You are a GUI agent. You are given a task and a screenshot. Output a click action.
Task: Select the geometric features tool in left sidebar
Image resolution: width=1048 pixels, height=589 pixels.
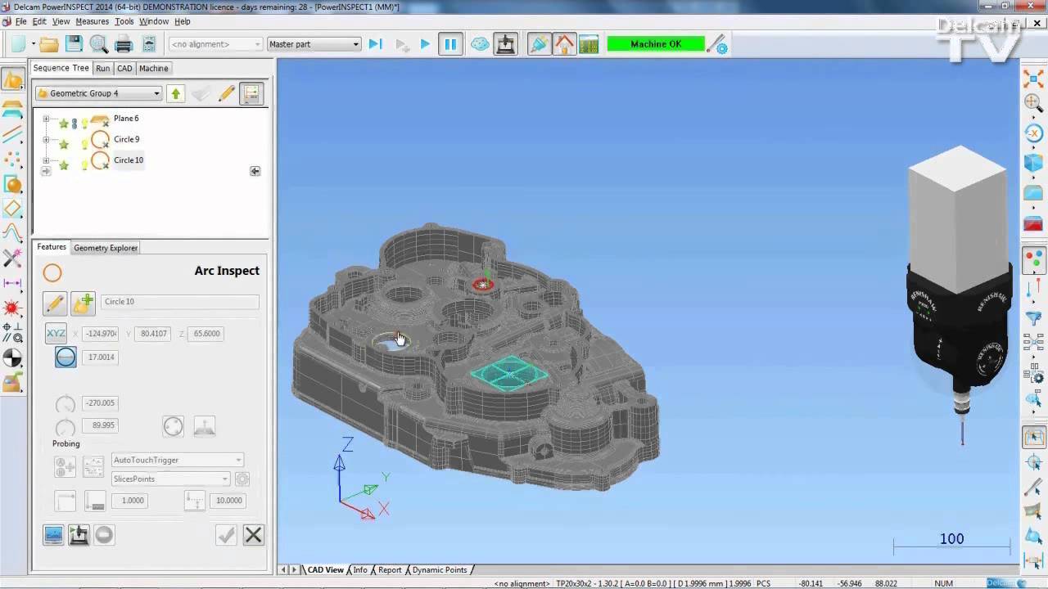coord(12,79)
